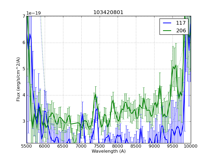
Task: Select the 1e-19 exponent label
Action: pos(33,13)
